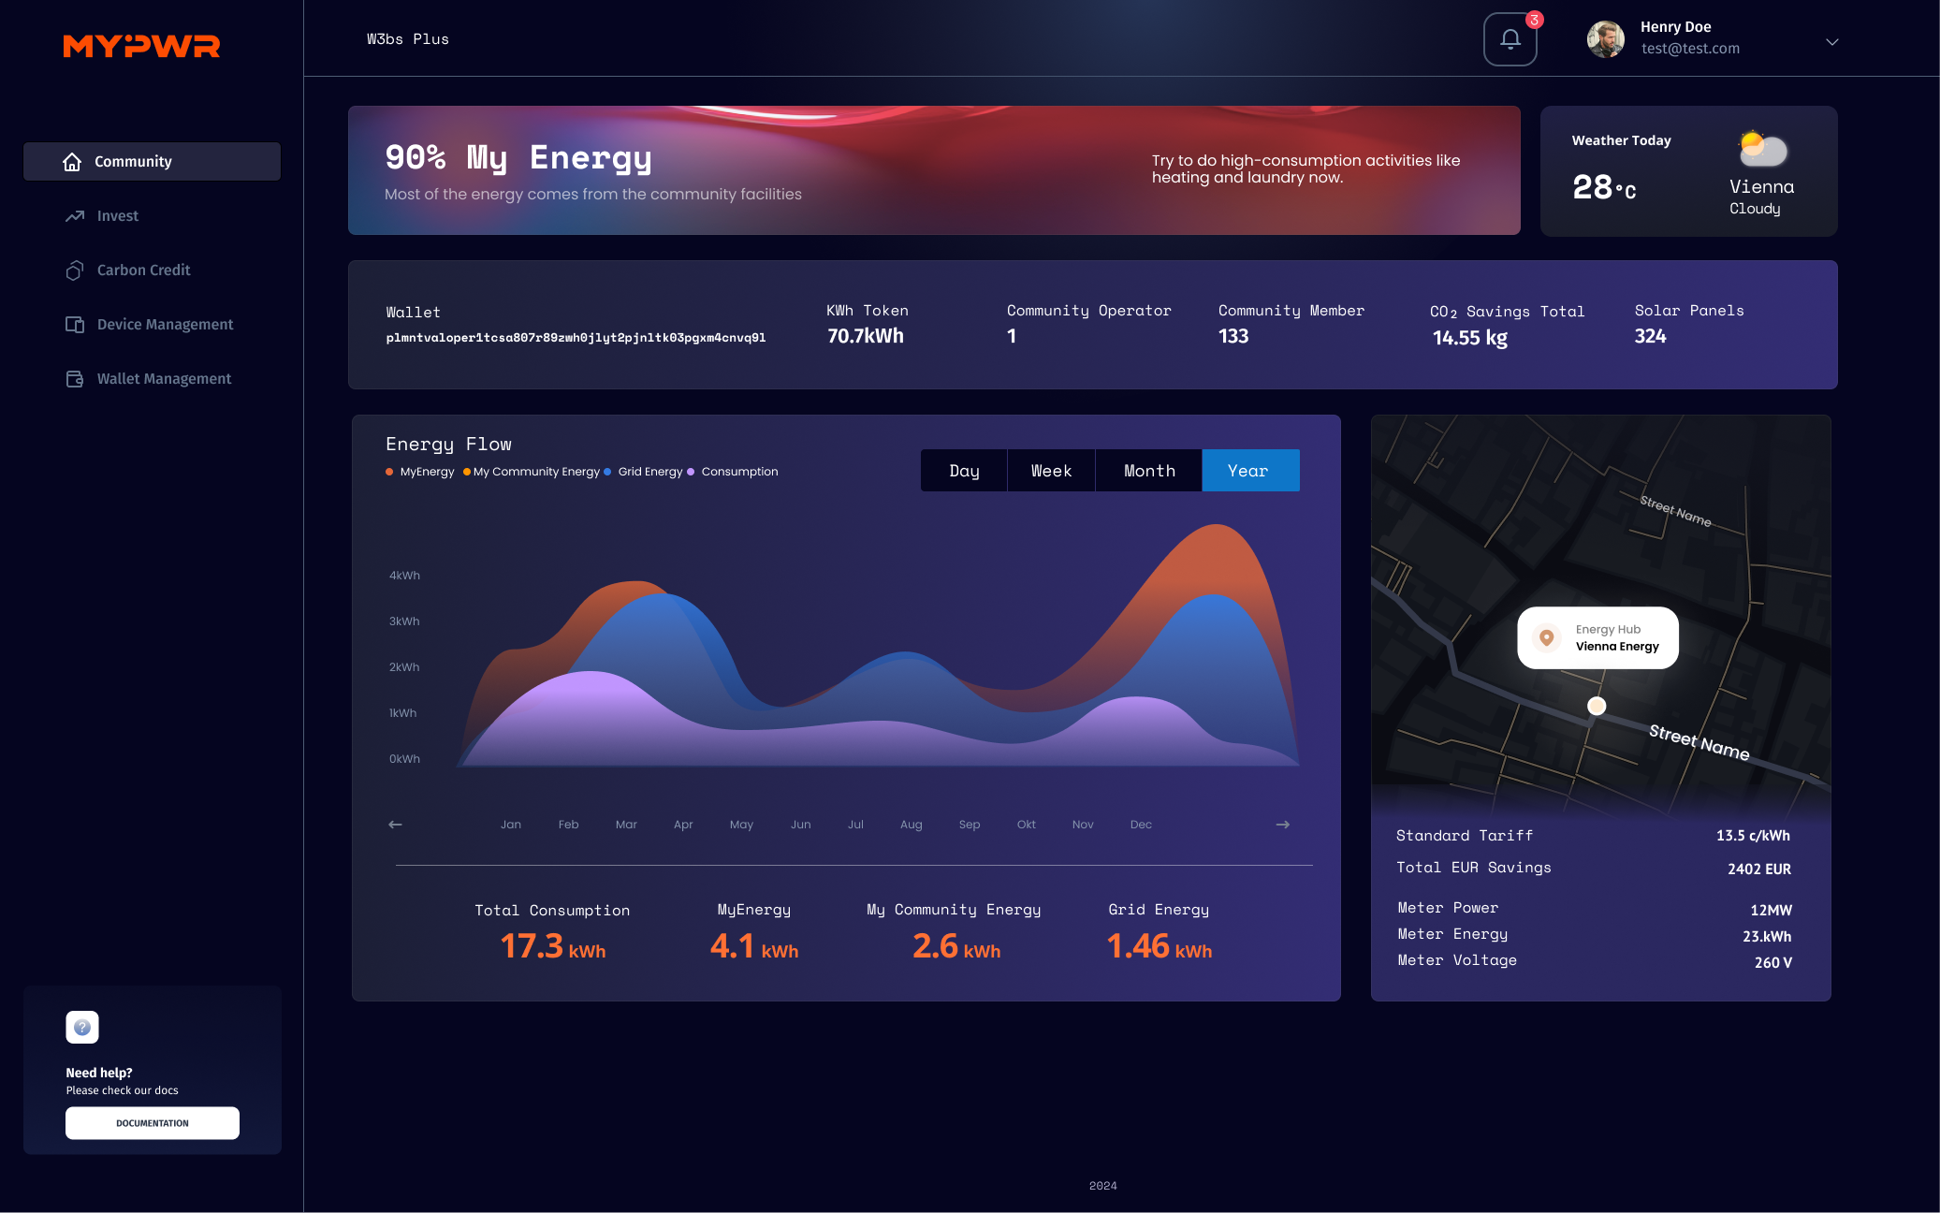Viewport: 1940px width, 1213px height.
Task: Click the left arrow scroll on Energy Flow
Action: [x=394, y=825]
